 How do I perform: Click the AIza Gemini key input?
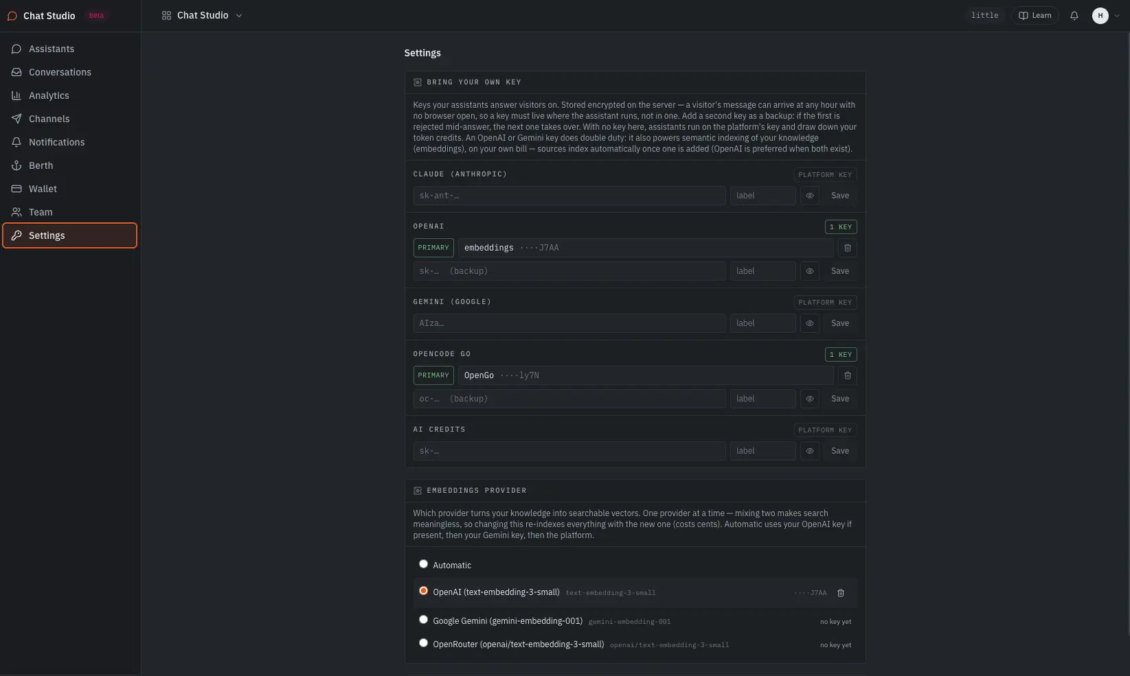(x=569, y=323)
